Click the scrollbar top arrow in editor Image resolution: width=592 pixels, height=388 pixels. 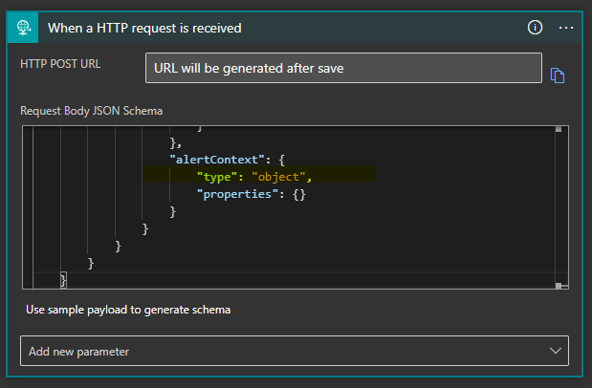click(559, 129)
